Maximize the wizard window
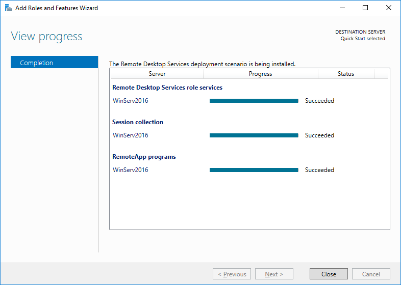 pyautogui.click(x=365, y=8)
